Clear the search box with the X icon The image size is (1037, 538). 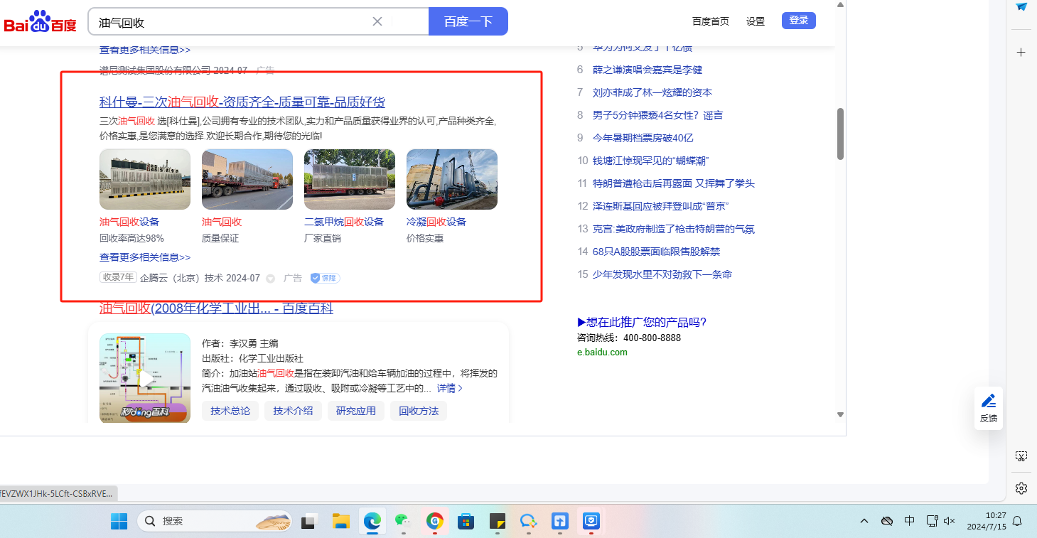pyautogui.click(x=377, y=21)
